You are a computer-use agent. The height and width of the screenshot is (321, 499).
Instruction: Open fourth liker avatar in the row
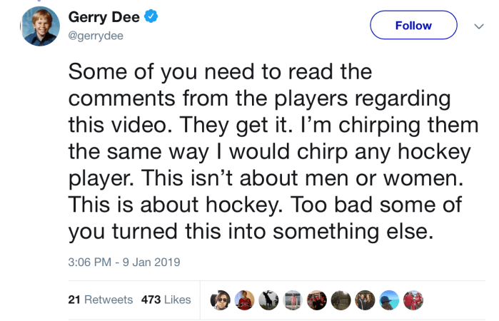click(x=292, y=300)
